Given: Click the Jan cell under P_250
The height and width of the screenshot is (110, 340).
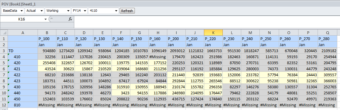Looking at the screenshot, I should pyautogui.click(x=269, y=45).
